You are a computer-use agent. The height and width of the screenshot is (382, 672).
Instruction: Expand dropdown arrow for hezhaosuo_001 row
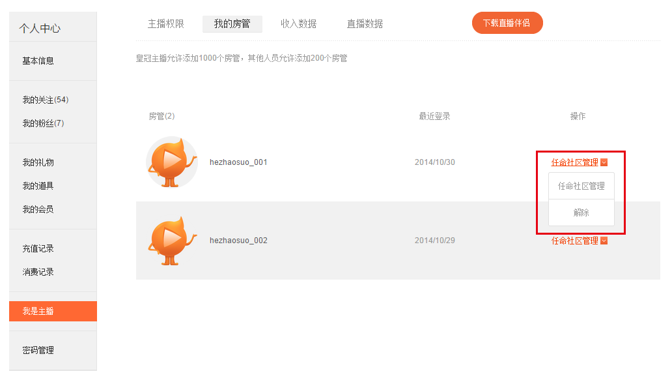(604, 162)
